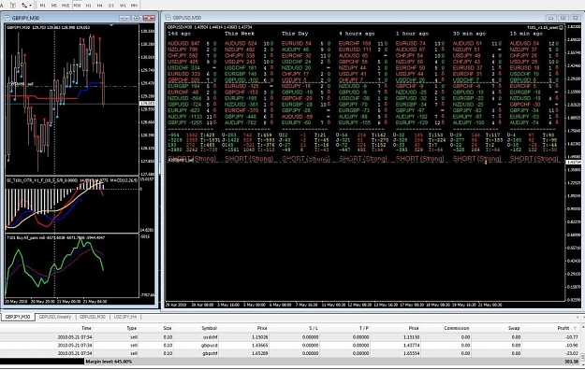
Task: Click the -10.77 profit value
Action: click(572, 337)
